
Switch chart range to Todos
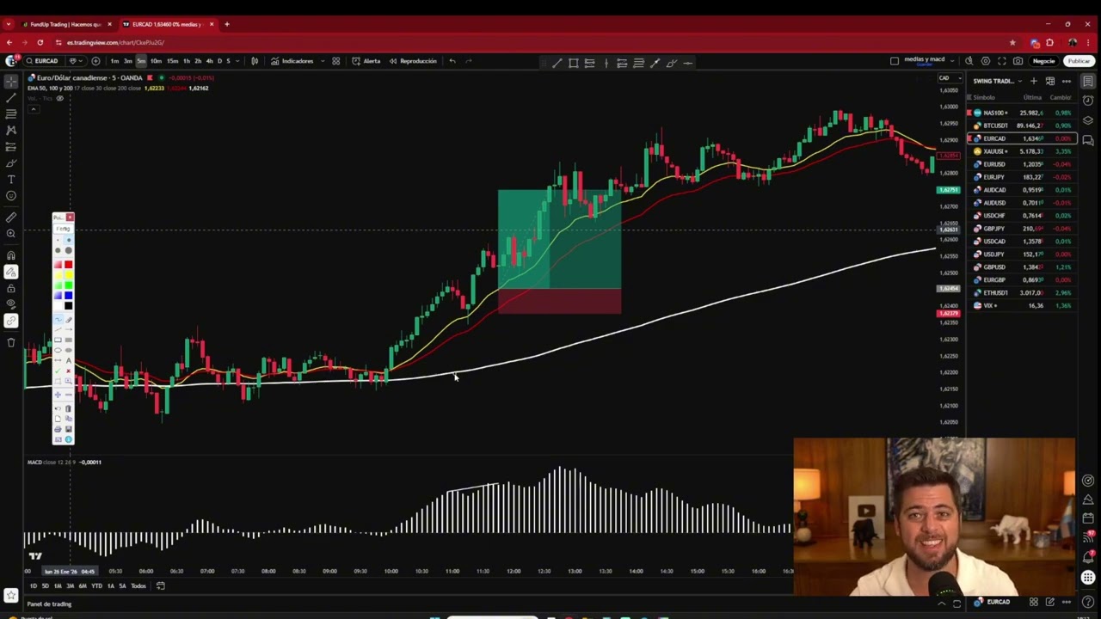coord(138,586)
